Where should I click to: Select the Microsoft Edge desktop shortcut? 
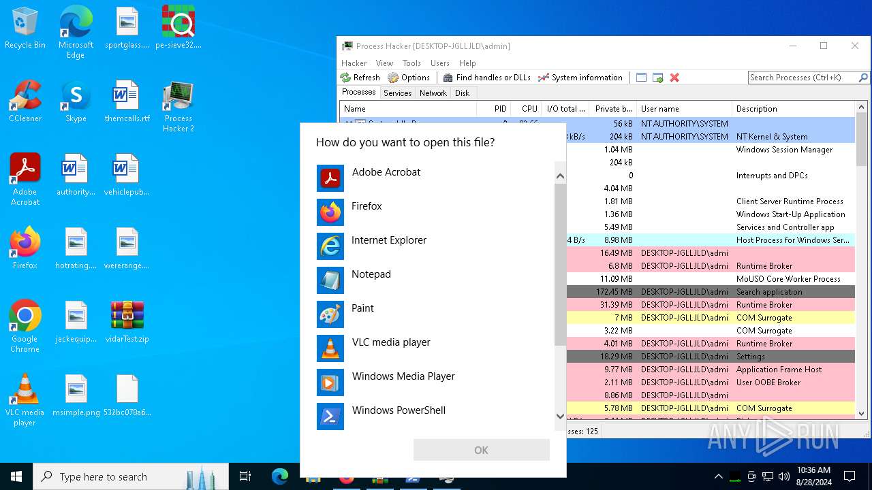click(x=76, y=33)
